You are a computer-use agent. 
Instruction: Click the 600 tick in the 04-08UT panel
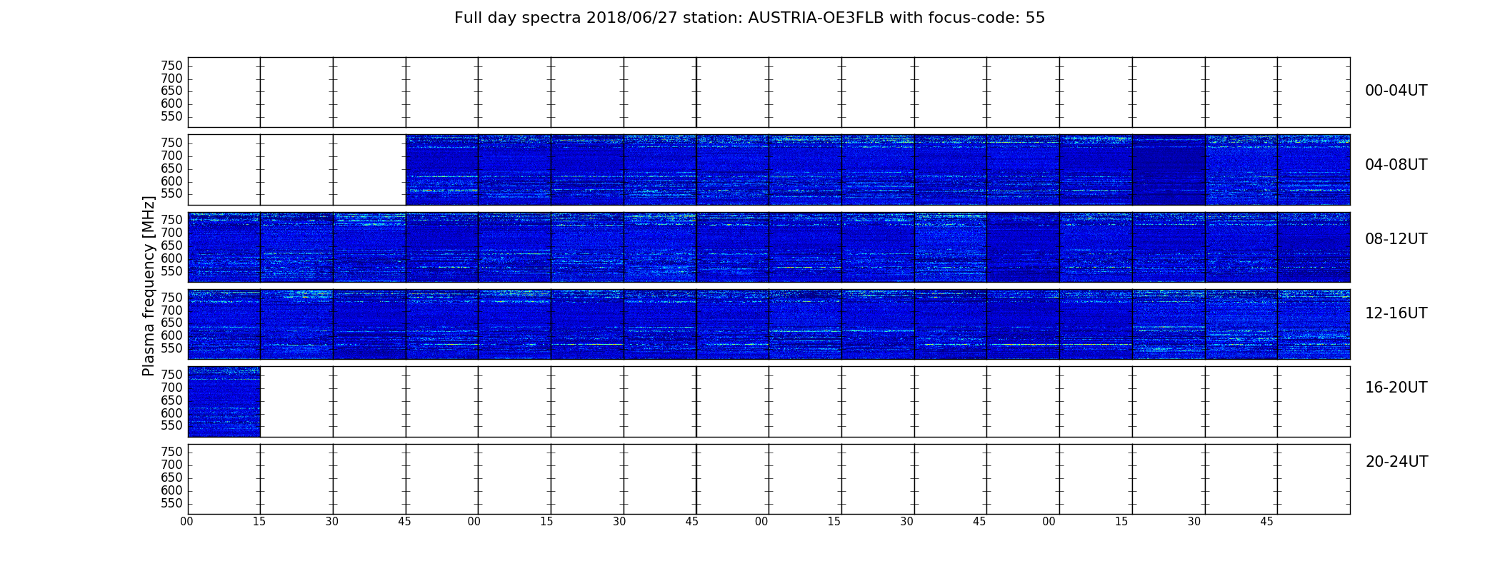coord(171,181)
